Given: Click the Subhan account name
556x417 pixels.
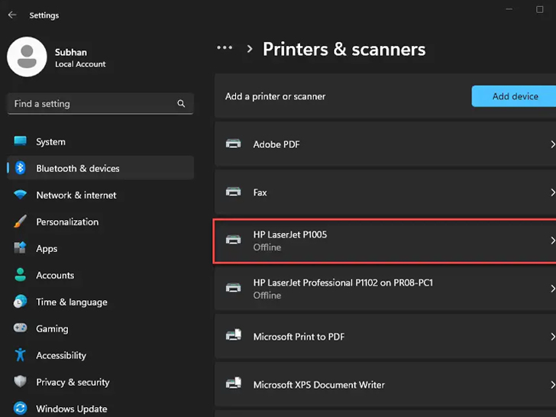Looking at the screenshot, I should pos(71,52).
